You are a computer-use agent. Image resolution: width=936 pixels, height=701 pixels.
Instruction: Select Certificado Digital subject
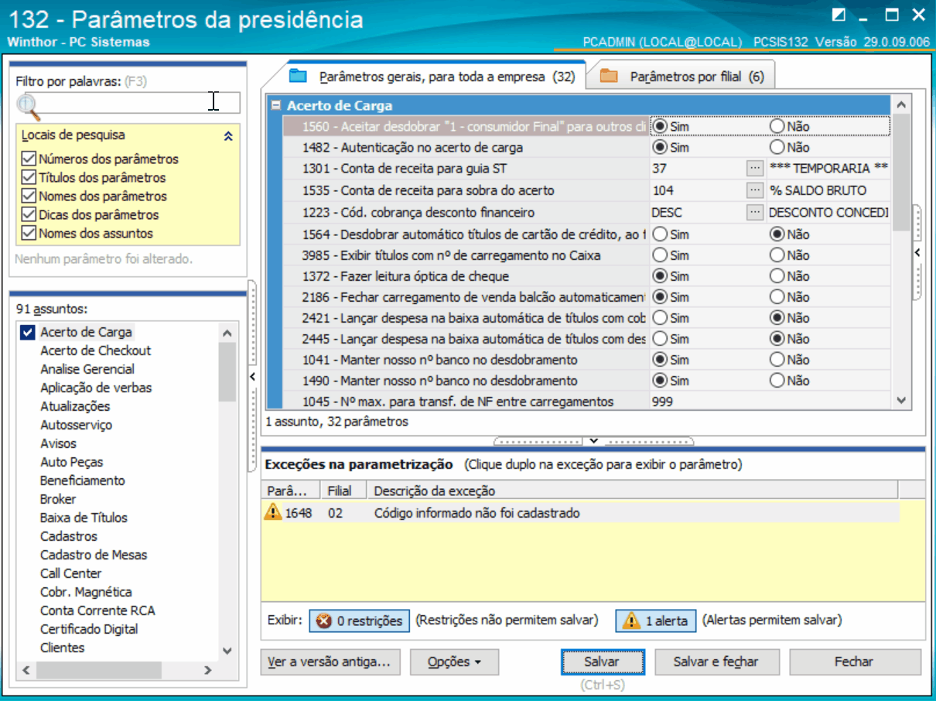coord(89,629)
